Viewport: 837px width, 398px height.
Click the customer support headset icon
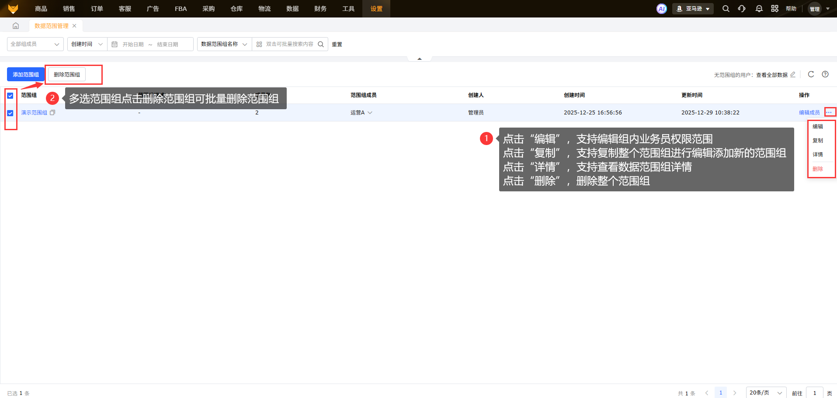[x=742, y=9]
